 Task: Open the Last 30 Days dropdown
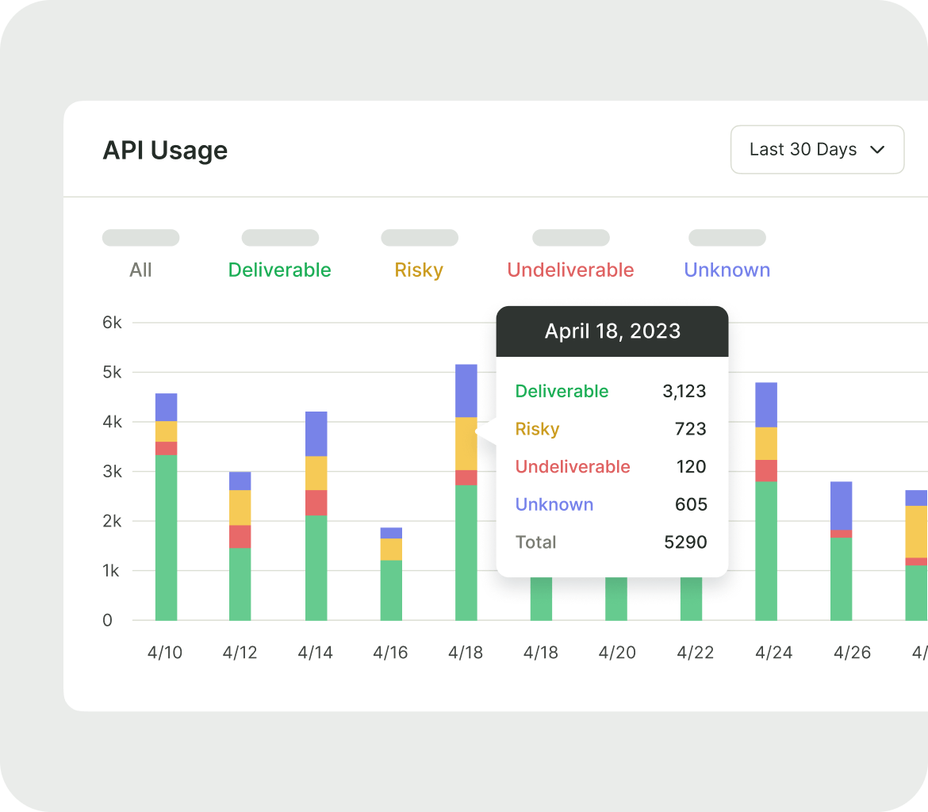click(816, 149)
